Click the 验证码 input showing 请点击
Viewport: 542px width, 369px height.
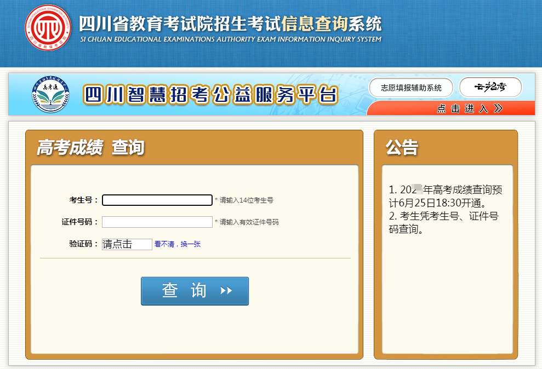[127, 244]
